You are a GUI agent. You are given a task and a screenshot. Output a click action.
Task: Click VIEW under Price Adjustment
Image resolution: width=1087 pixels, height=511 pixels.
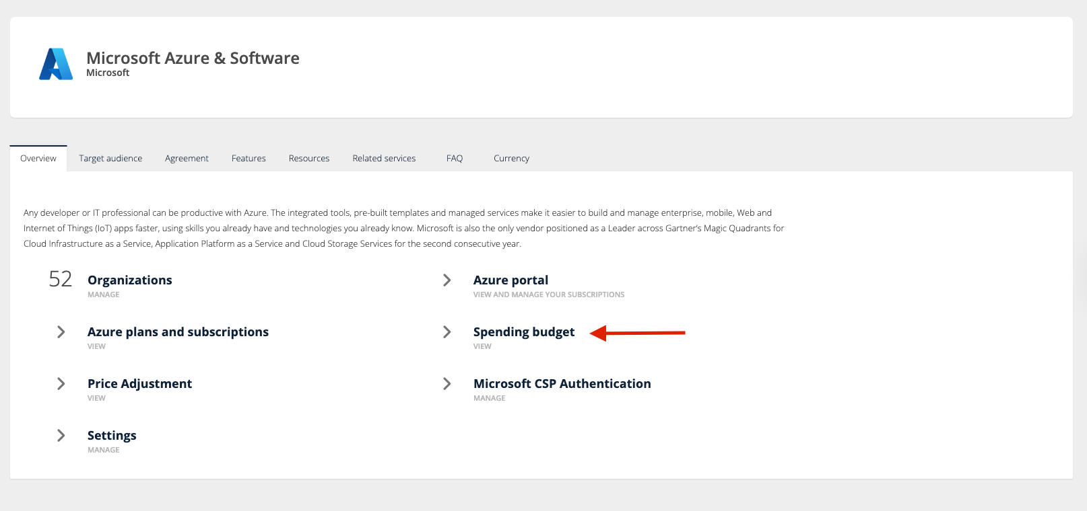click(x=96, y=398)
